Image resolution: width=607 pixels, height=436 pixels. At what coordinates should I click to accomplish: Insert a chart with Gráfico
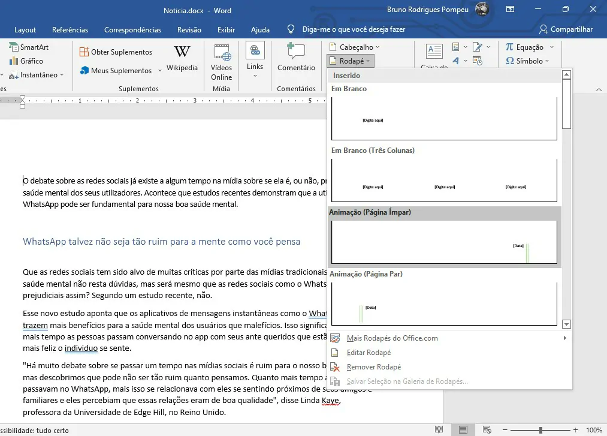click(x=26, y=61)
